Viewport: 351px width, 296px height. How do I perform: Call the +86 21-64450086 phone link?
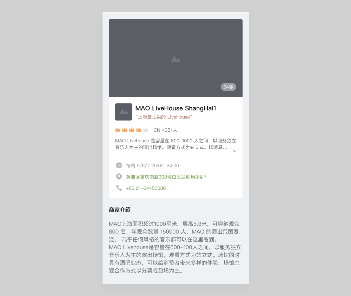(x=146, y=188)
